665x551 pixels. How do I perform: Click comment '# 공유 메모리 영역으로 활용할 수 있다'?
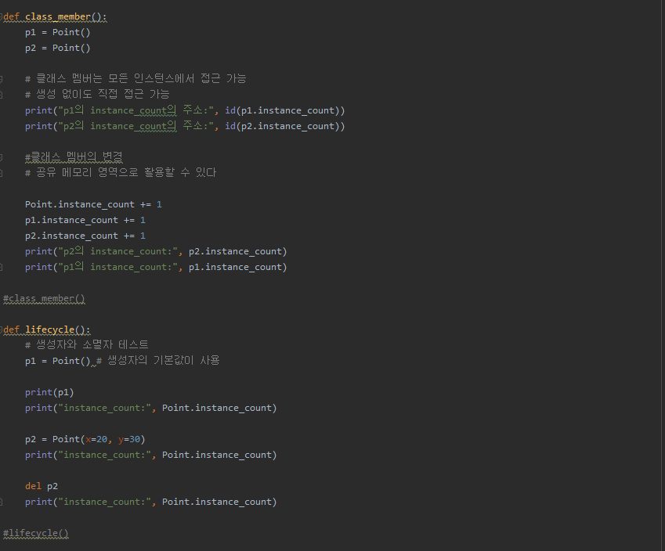click(x=121, y=173)
